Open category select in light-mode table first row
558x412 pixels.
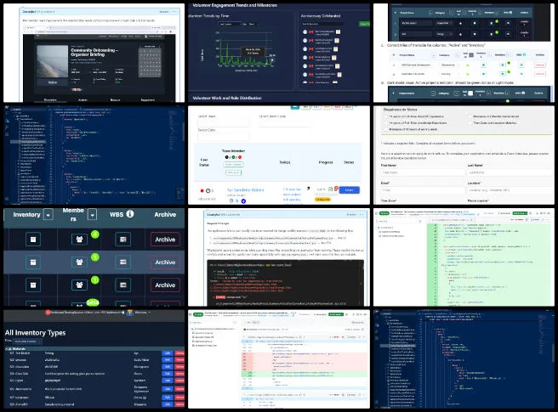[448, 65]
